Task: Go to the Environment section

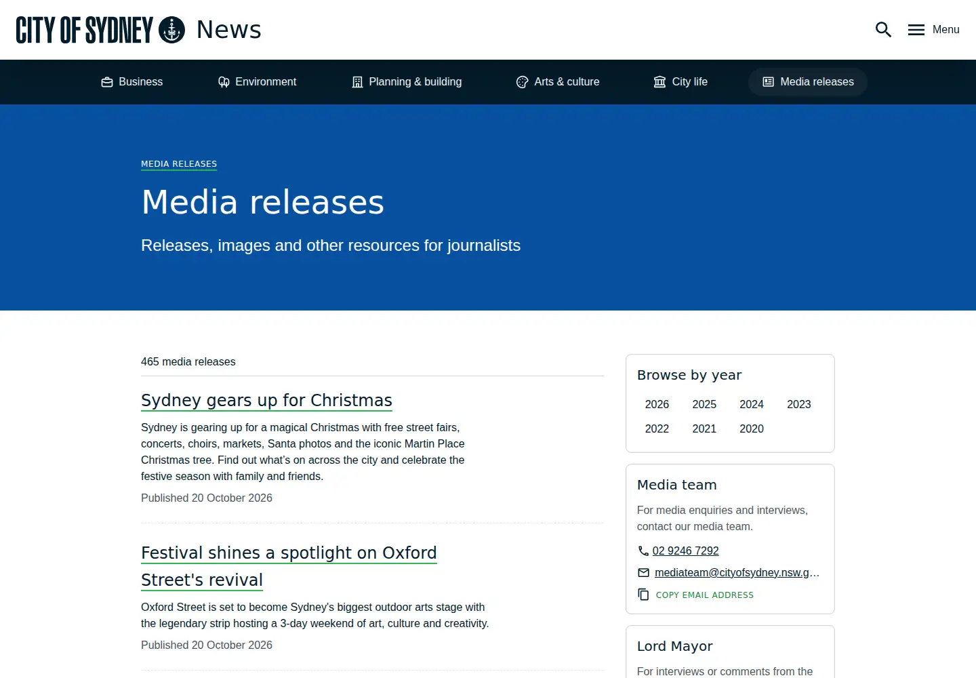Action: (257, 82)
